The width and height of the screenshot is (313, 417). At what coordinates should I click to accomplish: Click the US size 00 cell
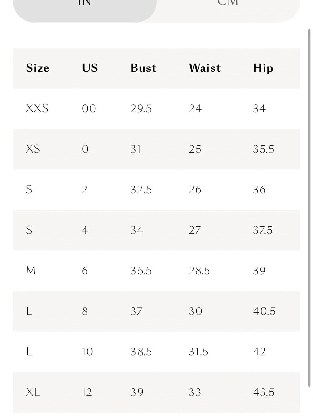click(89, 109)
